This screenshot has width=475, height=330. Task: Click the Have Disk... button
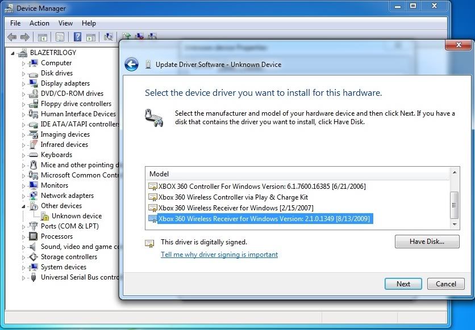coord(427,242)
